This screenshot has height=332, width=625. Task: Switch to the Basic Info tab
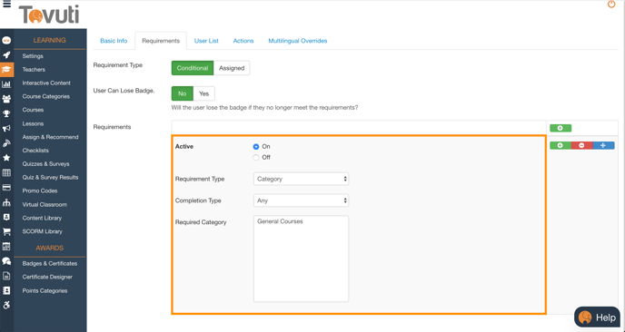pyautogui.click(x=114, y=41)
